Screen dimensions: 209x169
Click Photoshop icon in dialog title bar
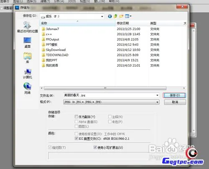point(17,8)
